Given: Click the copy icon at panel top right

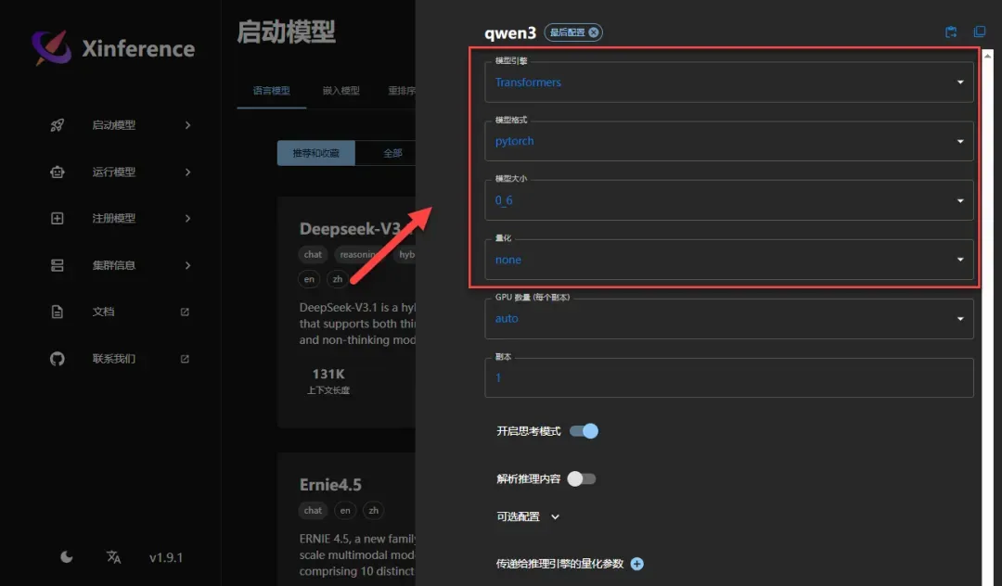Looking at the screenshot, I should pyautogui.click(x=979, y=32).
